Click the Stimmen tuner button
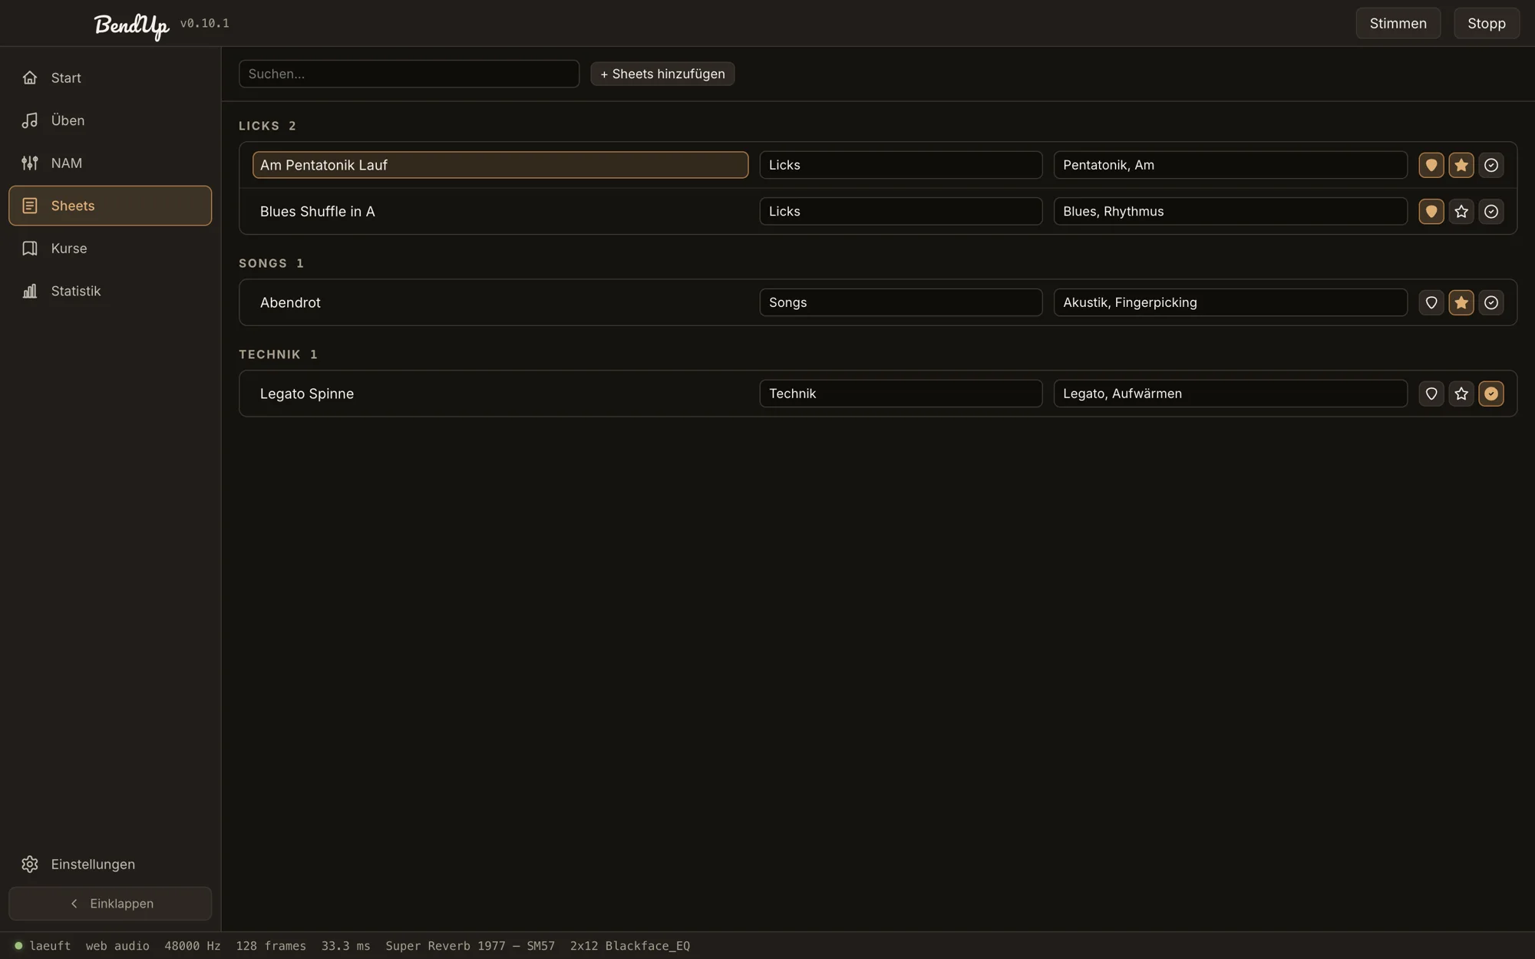1535x959 pixels. coord(1398,23)
